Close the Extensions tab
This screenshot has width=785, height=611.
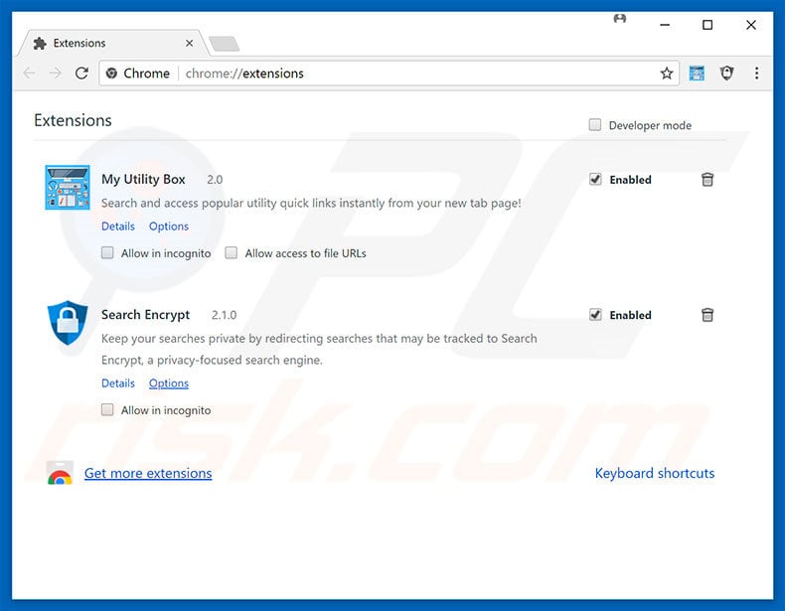click(189, 43)
